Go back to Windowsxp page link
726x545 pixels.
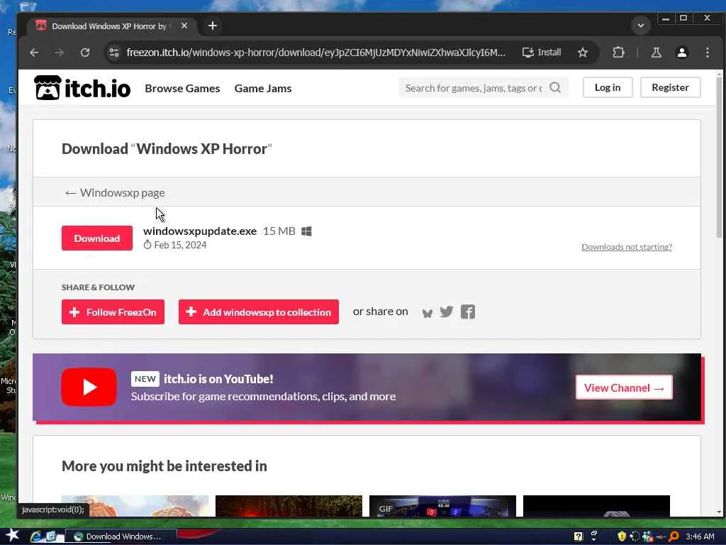[115, 193]
